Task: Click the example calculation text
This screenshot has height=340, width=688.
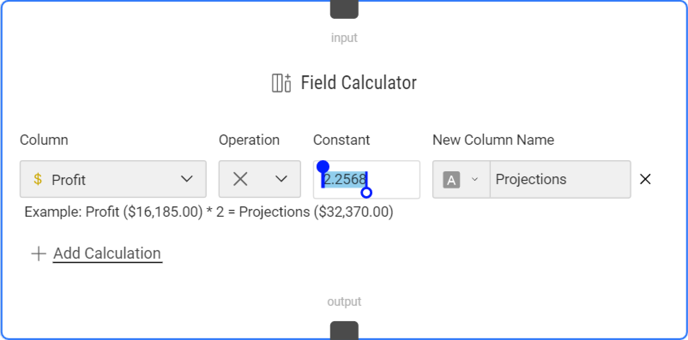Action: [x=208, y=212]
